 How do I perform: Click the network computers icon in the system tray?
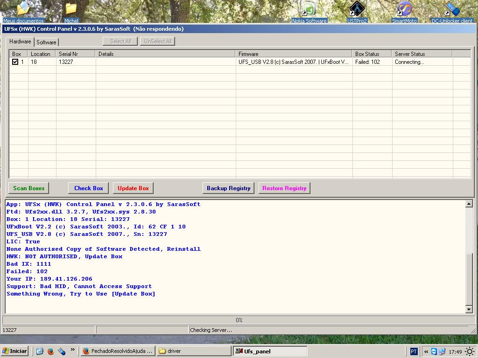[442, 351]
